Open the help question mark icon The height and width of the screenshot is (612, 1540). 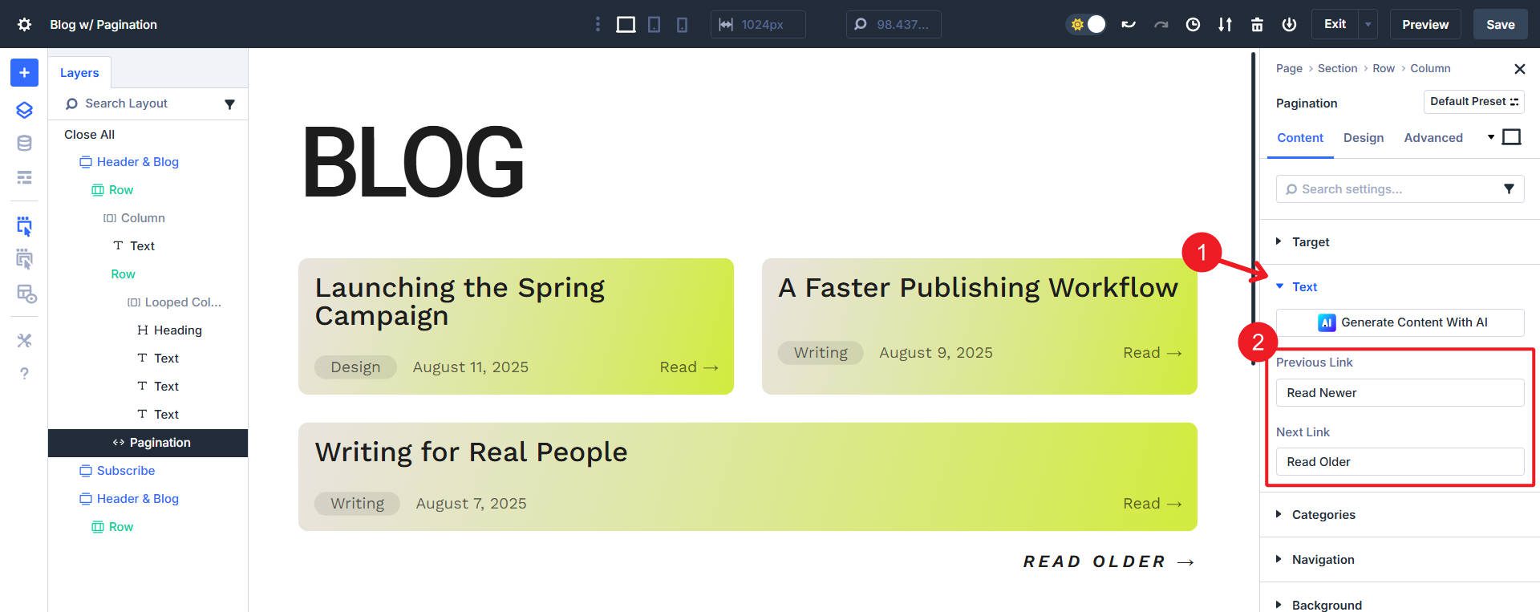[24, 373]
